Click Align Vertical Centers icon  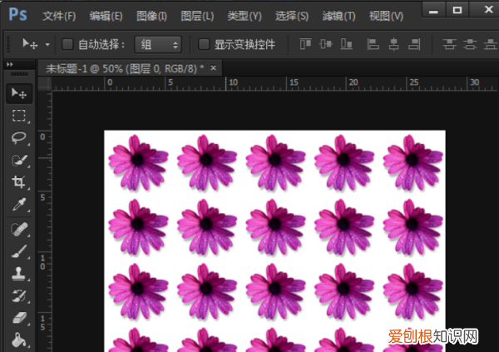pos(326,44)
